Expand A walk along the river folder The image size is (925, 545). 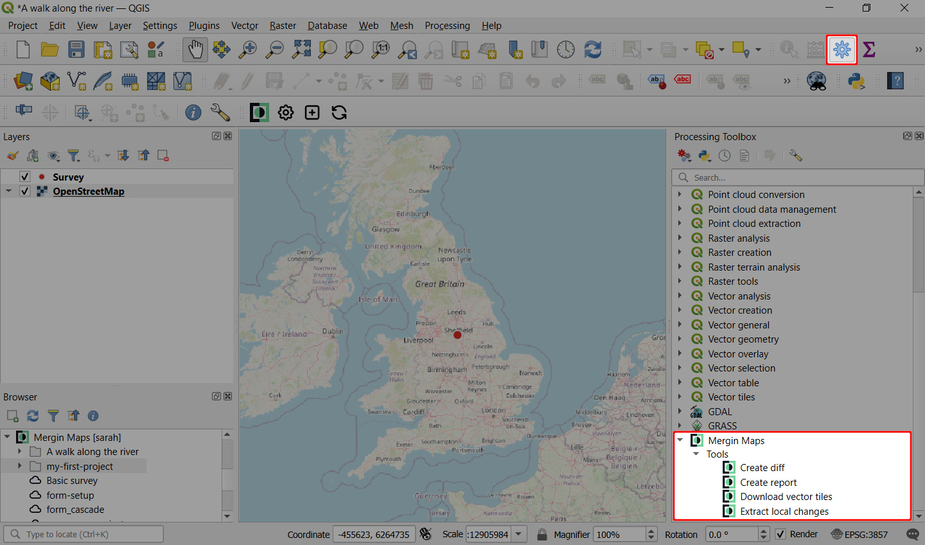pos(20,451)
